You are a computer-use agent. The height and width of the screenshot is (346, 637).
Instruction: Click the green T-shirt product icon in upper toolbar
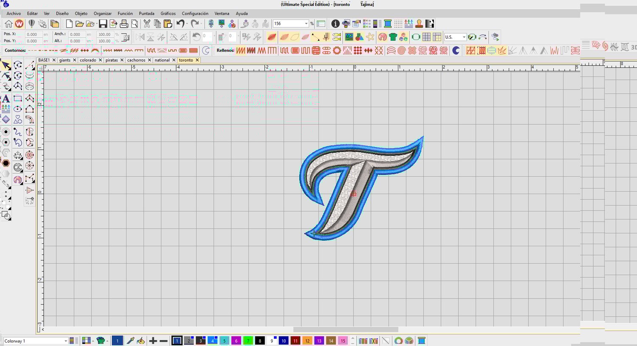(x=393, y=37)
